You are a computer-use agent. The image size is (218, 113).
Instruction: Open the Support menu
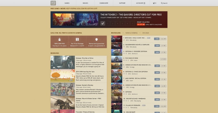click(122, 3)
